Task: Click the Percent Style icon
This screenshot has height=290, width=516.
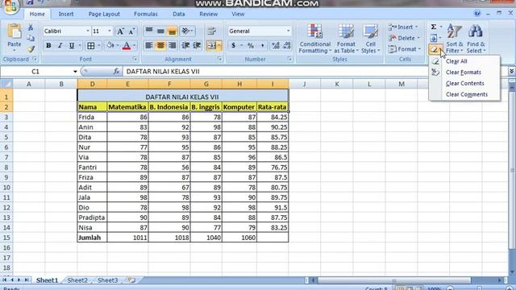Action: [251, 45]
